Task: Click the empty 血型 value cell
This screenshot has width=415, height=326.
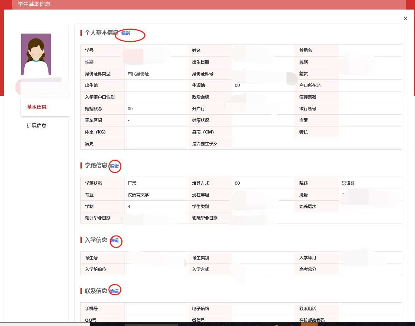Action: click(x=370, y=120)
